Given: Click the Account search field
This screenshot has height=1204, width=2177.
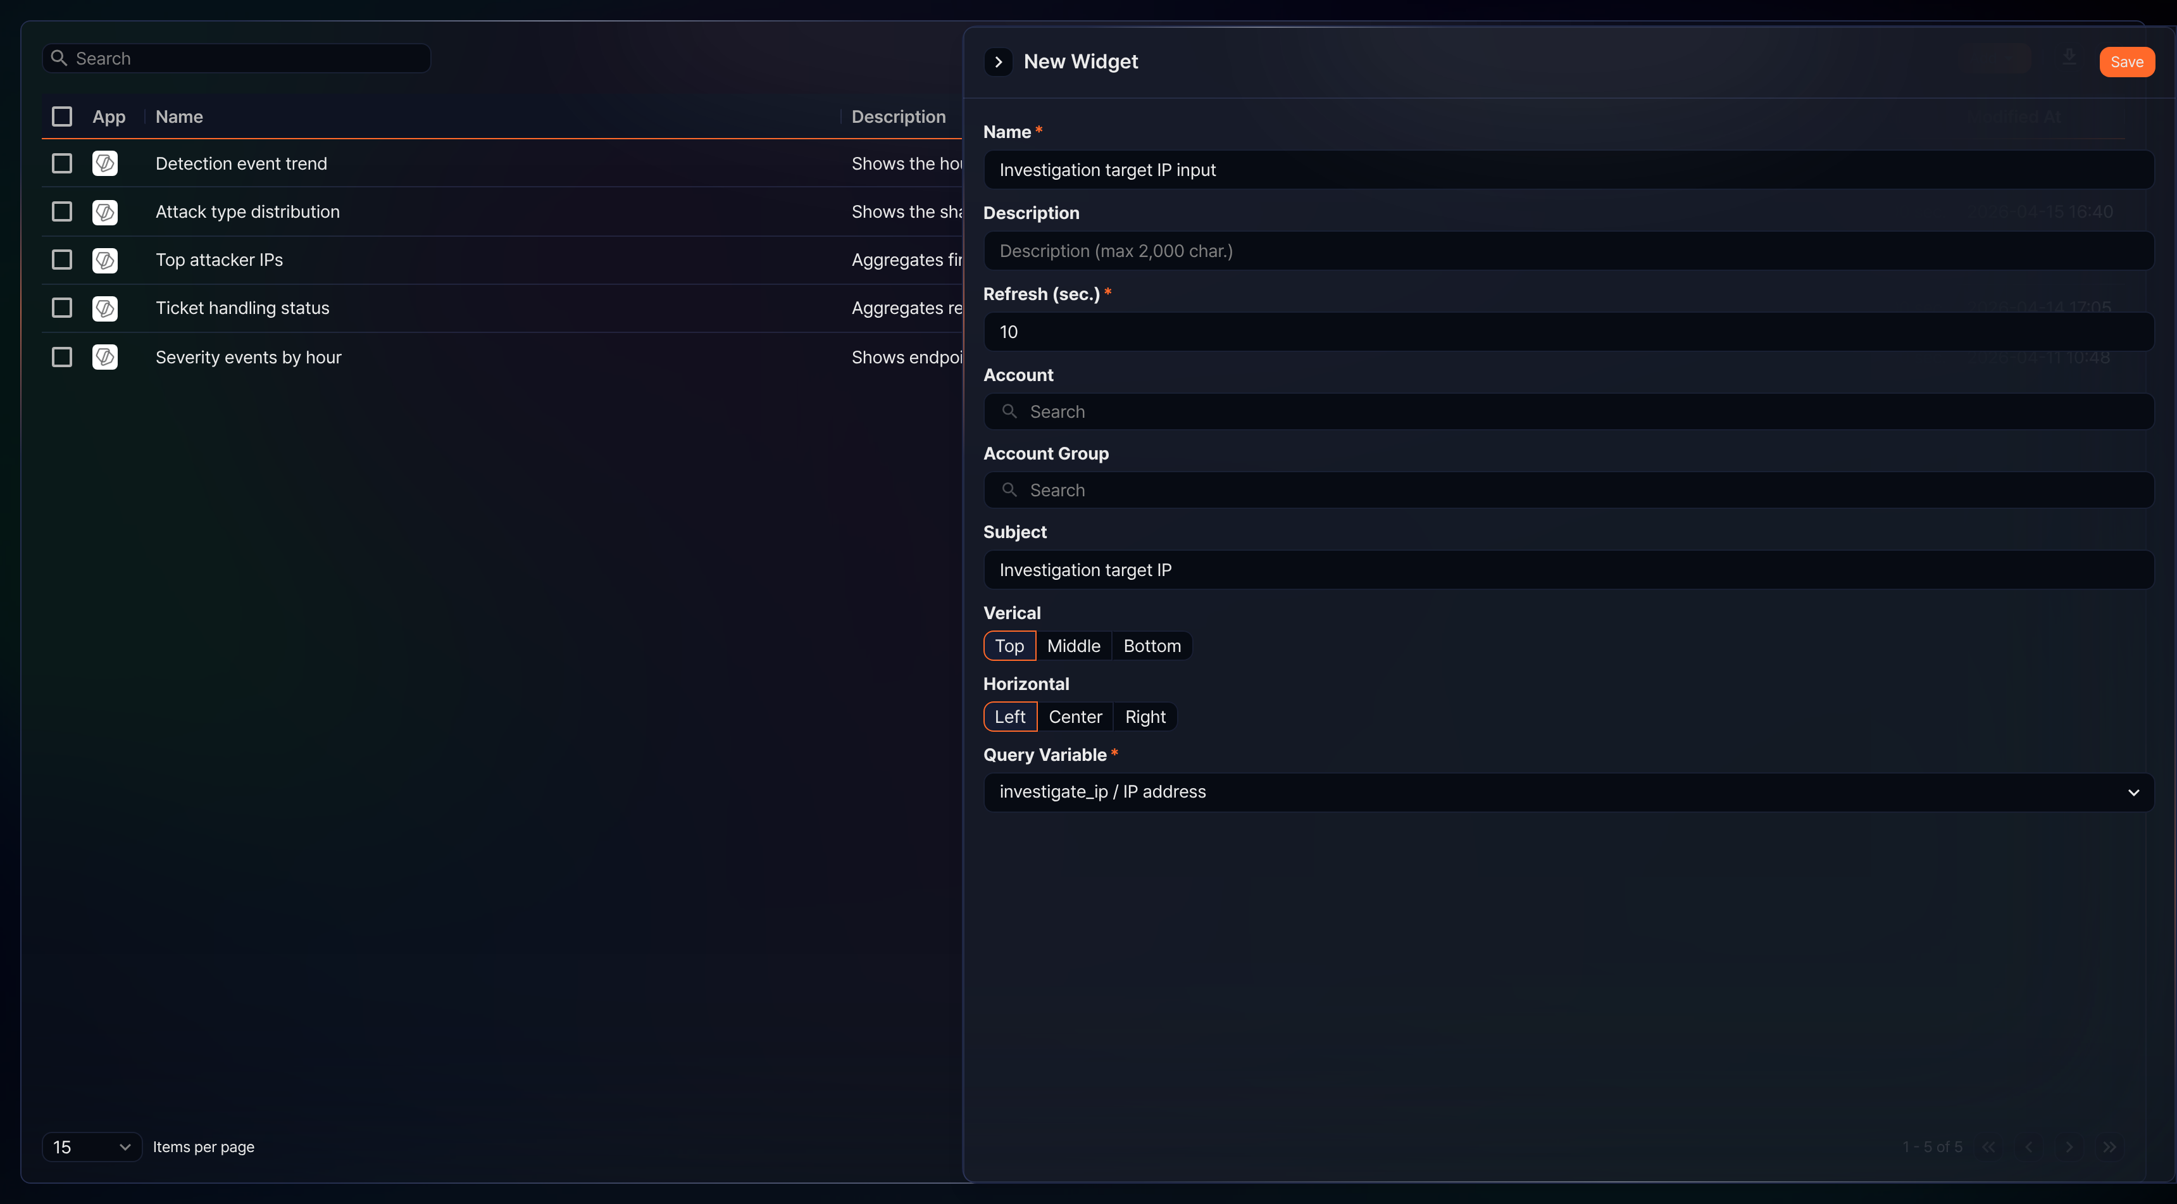Looking at the screenshot, I should pos(1569,411).
